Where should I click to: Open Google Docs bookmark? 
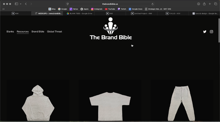click(136, 9)
